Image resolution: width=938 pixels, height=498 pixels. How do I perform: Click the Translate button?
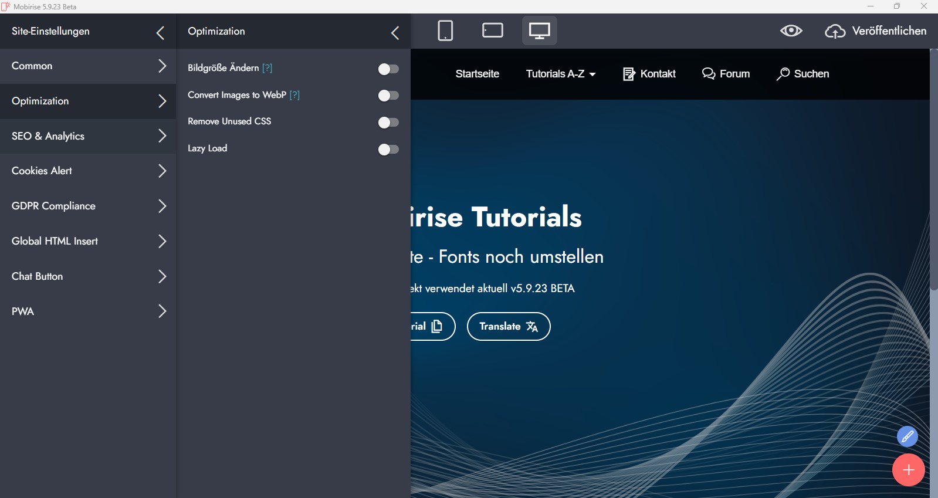pos(508,327)
